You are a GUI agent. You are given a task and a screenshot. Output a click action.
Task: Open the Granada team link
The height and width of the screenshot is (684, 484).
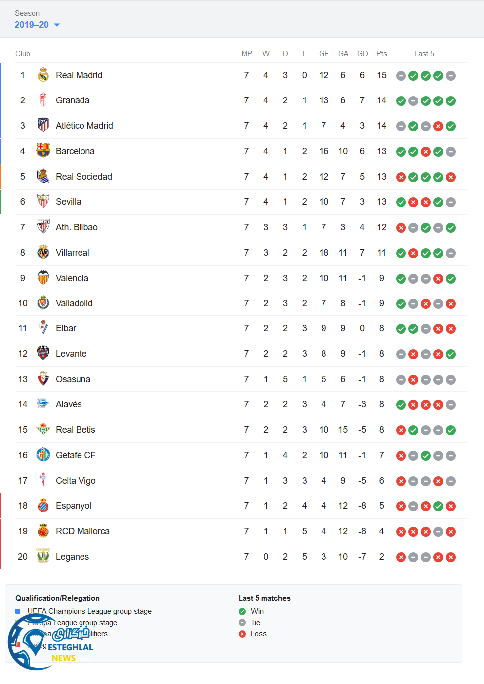pos(73,100)
